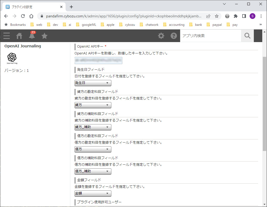Open the chatwork bookmarks folder
The image size is (267, 207).
coord(149,25)
